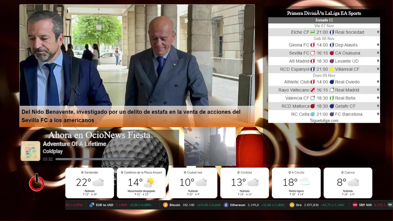Click the cloud icon on the Córdoba card
This screenshot has width=393, height=221.
[x=253, y=182]
